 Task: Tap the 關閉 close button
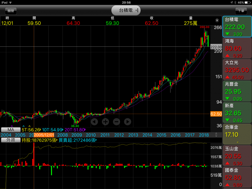point(10,11)
